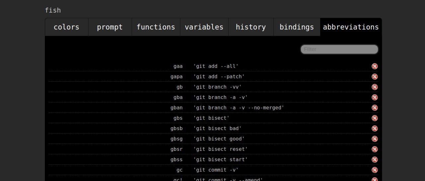
Task: Select the gbsr abbreviation name
Action: (x=177, y=149)
